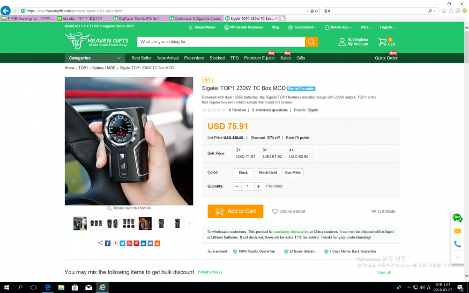The width and height of the screenshot is (469, 293).
Task: Select the first product thumbnail
Action: 80,223
